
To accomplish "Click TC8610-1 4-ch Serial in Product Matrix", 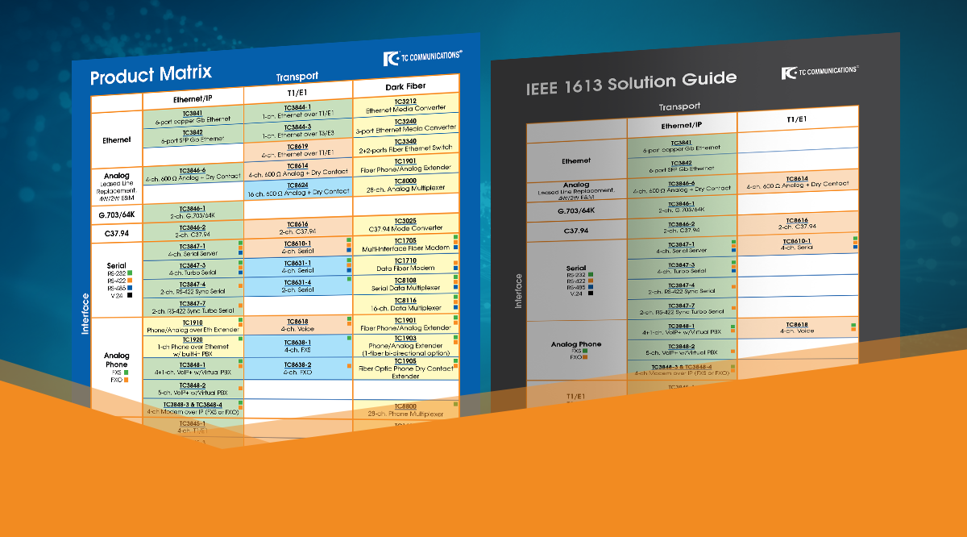I will click(297, 247).
